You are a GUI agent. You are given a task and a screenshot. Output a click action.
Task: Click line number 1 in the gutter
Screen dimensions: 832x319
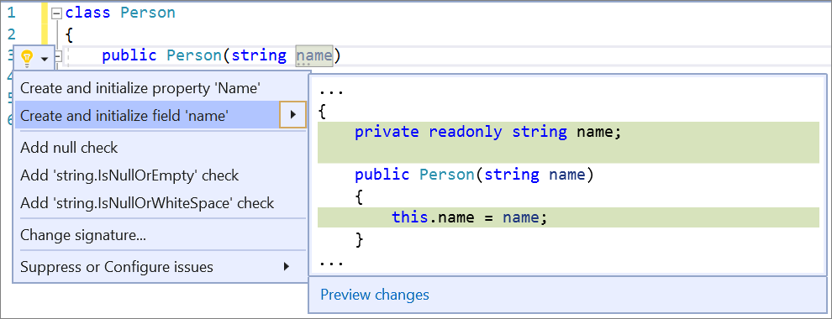11,13
